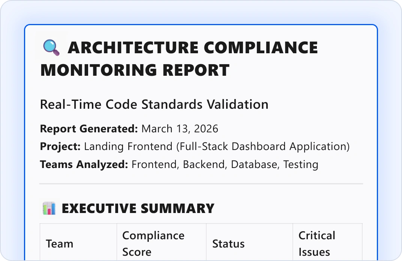Viewport: 402px width, 261px height.
Task: Click the Teams Analyzed label
Action: 84,164
